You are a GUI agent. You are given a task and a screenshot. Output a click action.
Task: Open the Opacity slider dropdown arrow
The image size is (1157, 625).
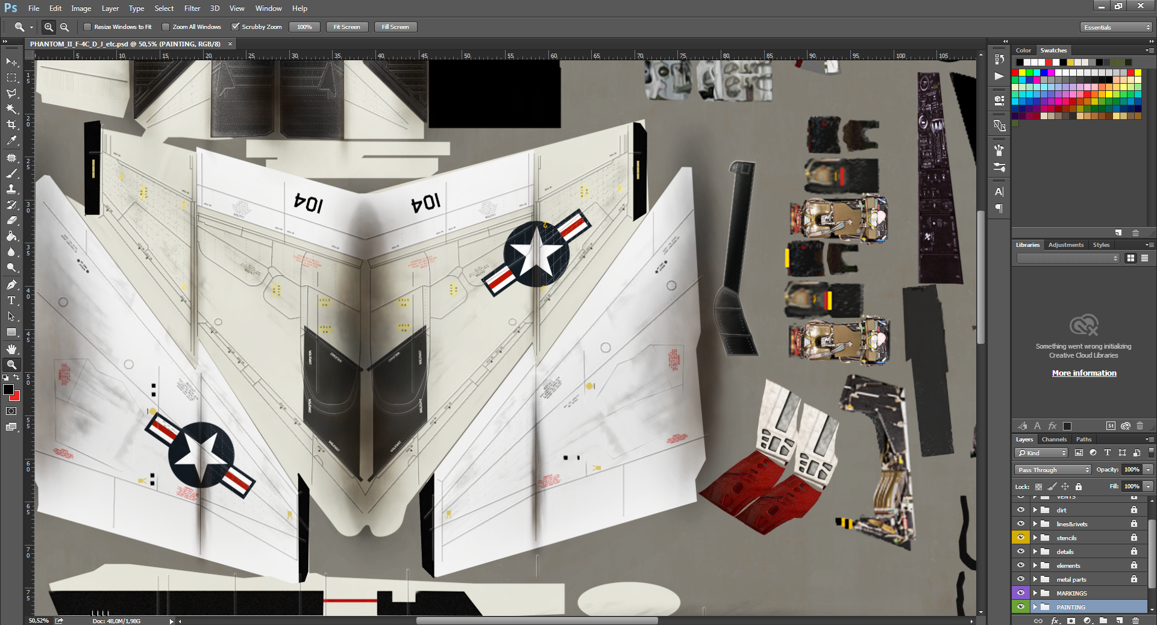coord(1149,470)
